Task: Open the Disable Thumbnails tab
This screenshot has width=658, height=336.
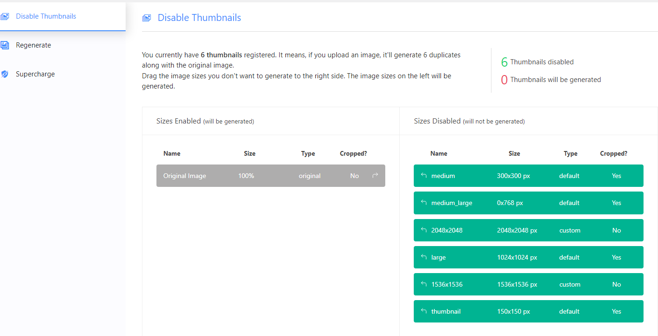Action: (x=46, y=16)
